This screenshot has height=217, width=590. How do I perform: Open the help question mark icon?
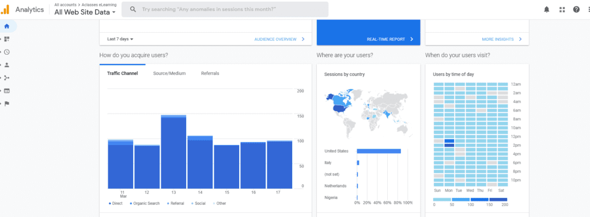click(576, 10)
